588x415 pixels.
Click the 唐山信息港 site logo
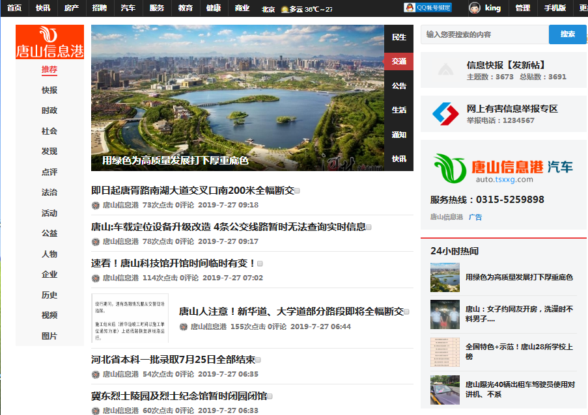(50, 42)
